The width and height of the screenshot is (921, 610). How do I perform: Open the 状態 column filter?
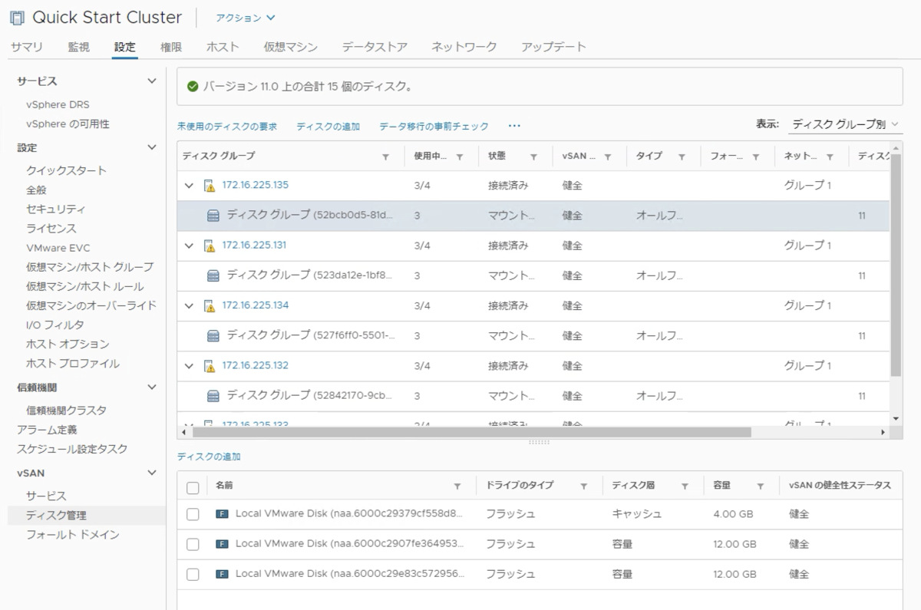533,157
